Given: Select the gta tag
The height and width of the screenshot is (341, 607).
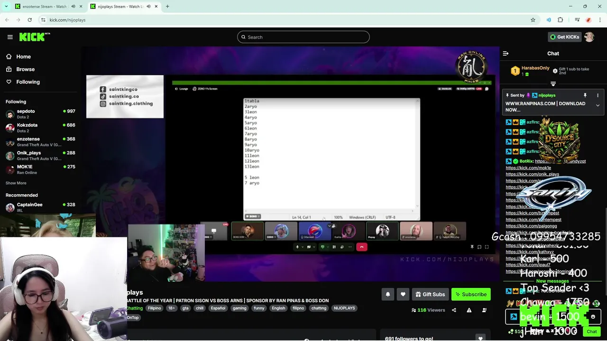Looking at the screenshot, I should 185,308.
